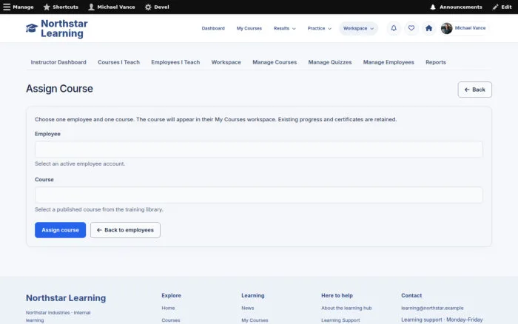The image size is (518, 324).
Task: Expand the Results dropdown menu
Action: (x=284, y=28)
